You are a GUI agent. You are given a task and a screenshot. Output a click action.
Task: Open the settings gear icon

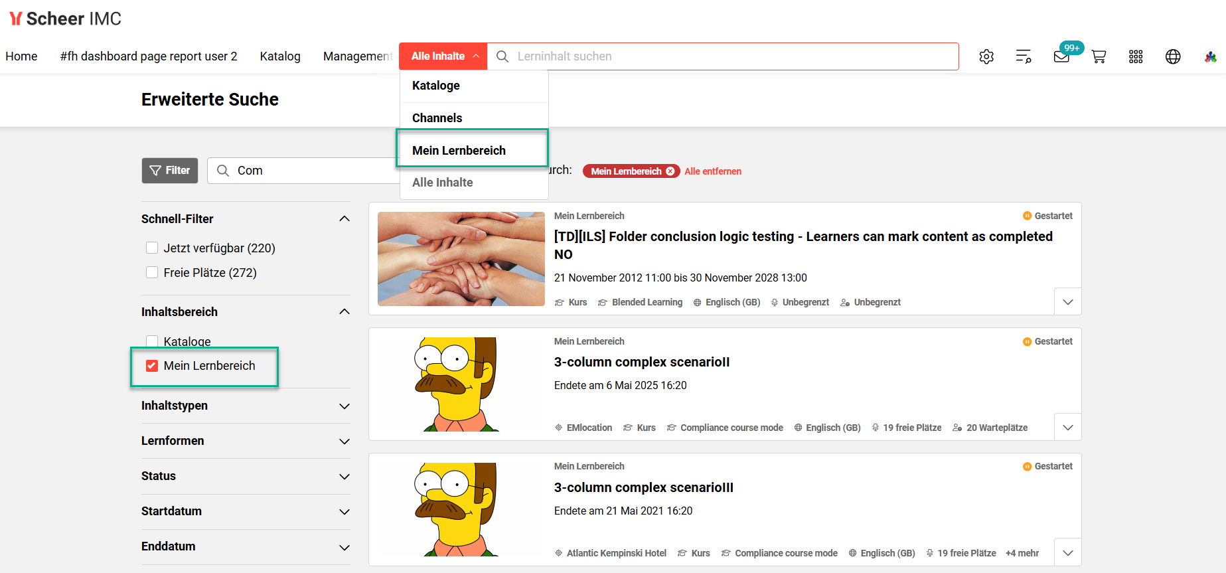(986, 56)
